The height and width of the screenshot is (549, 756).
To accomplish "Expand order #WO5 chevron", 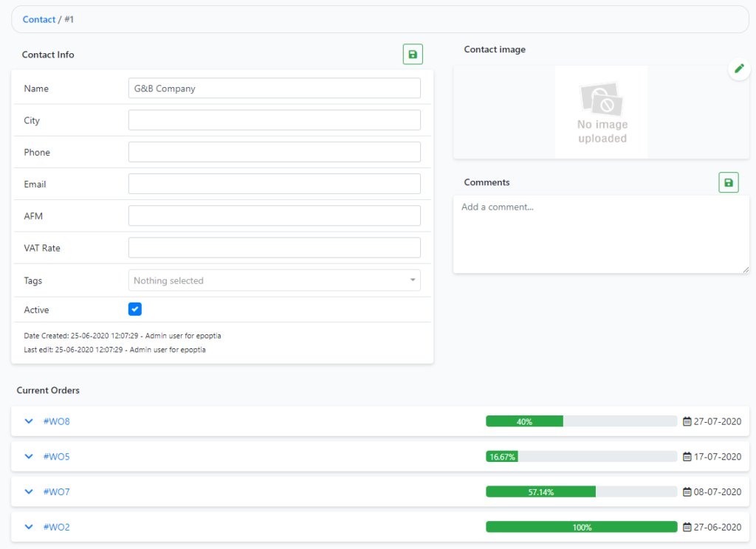I will pos(29,457).
